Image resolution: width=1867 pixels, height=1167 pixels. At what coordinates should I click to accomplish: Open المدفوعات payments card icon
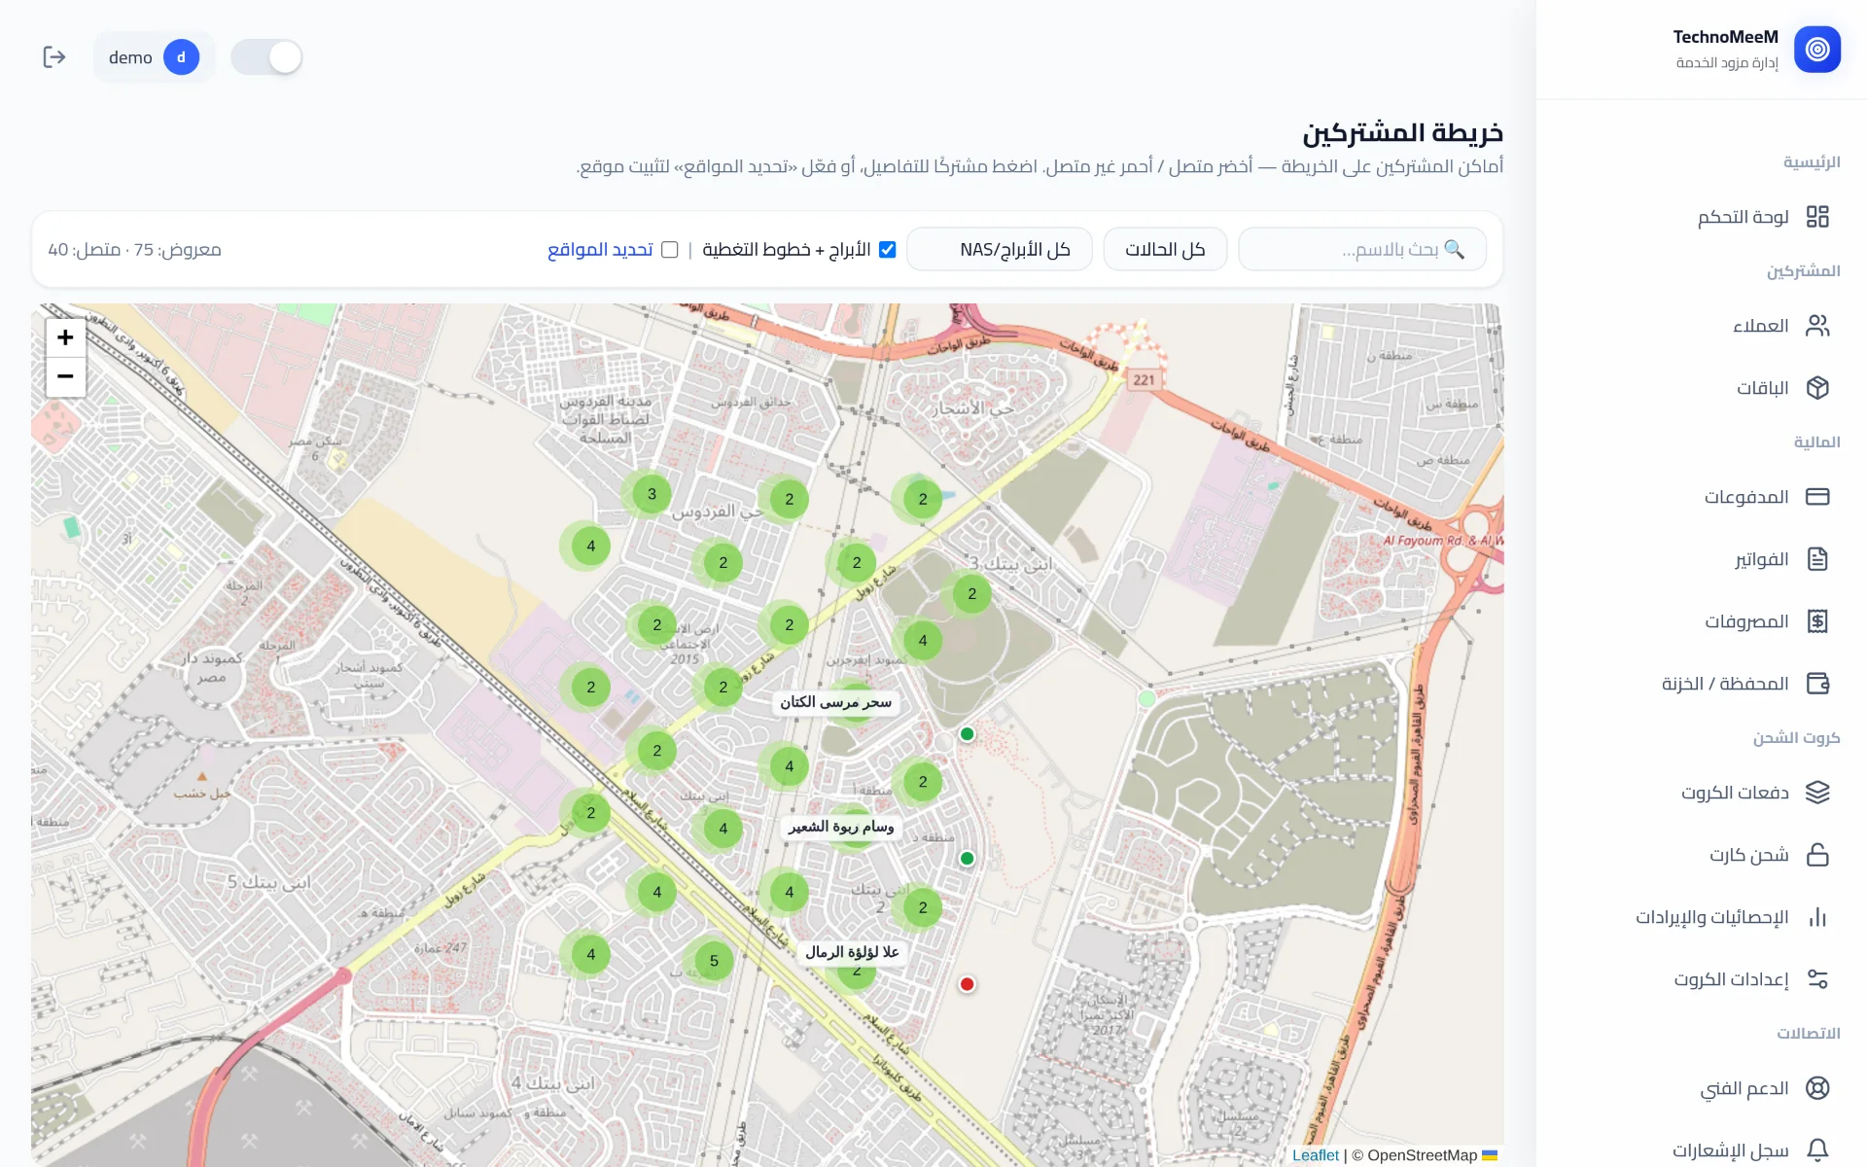[x=1816, y=497]
